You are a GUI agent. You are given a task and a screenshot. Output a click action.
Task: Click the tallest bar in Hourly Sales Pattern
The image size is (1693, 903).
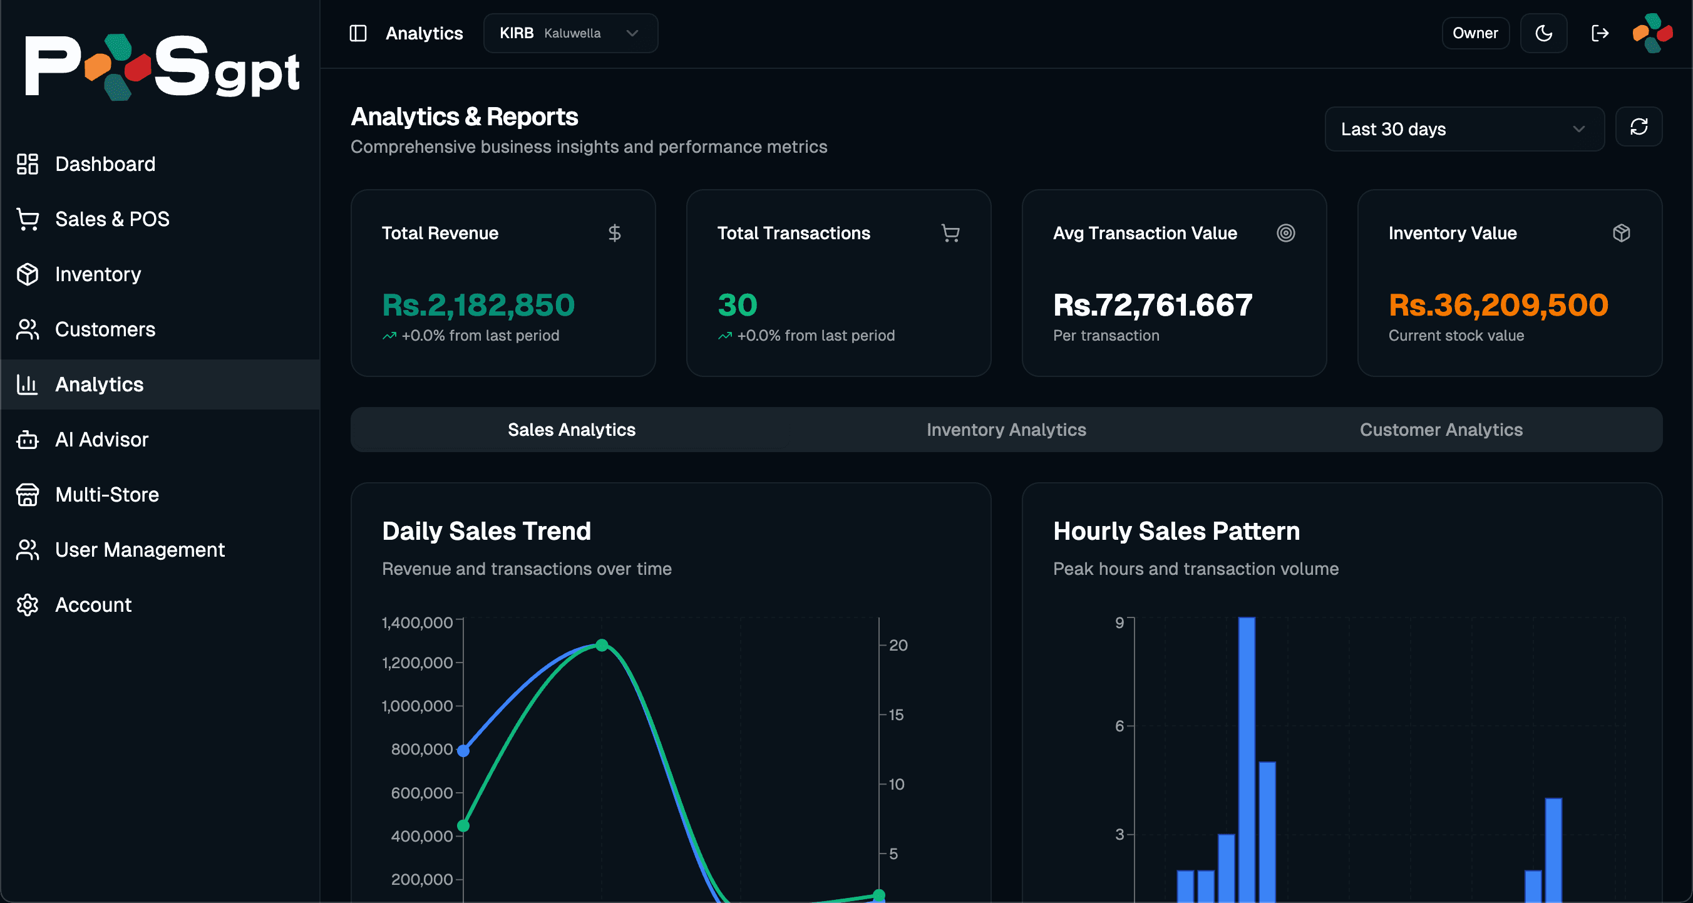1246,756
